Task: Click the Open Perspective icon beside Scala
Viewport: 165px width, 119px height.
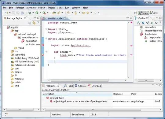Action: pyautogui.click(x=136, y=13)
